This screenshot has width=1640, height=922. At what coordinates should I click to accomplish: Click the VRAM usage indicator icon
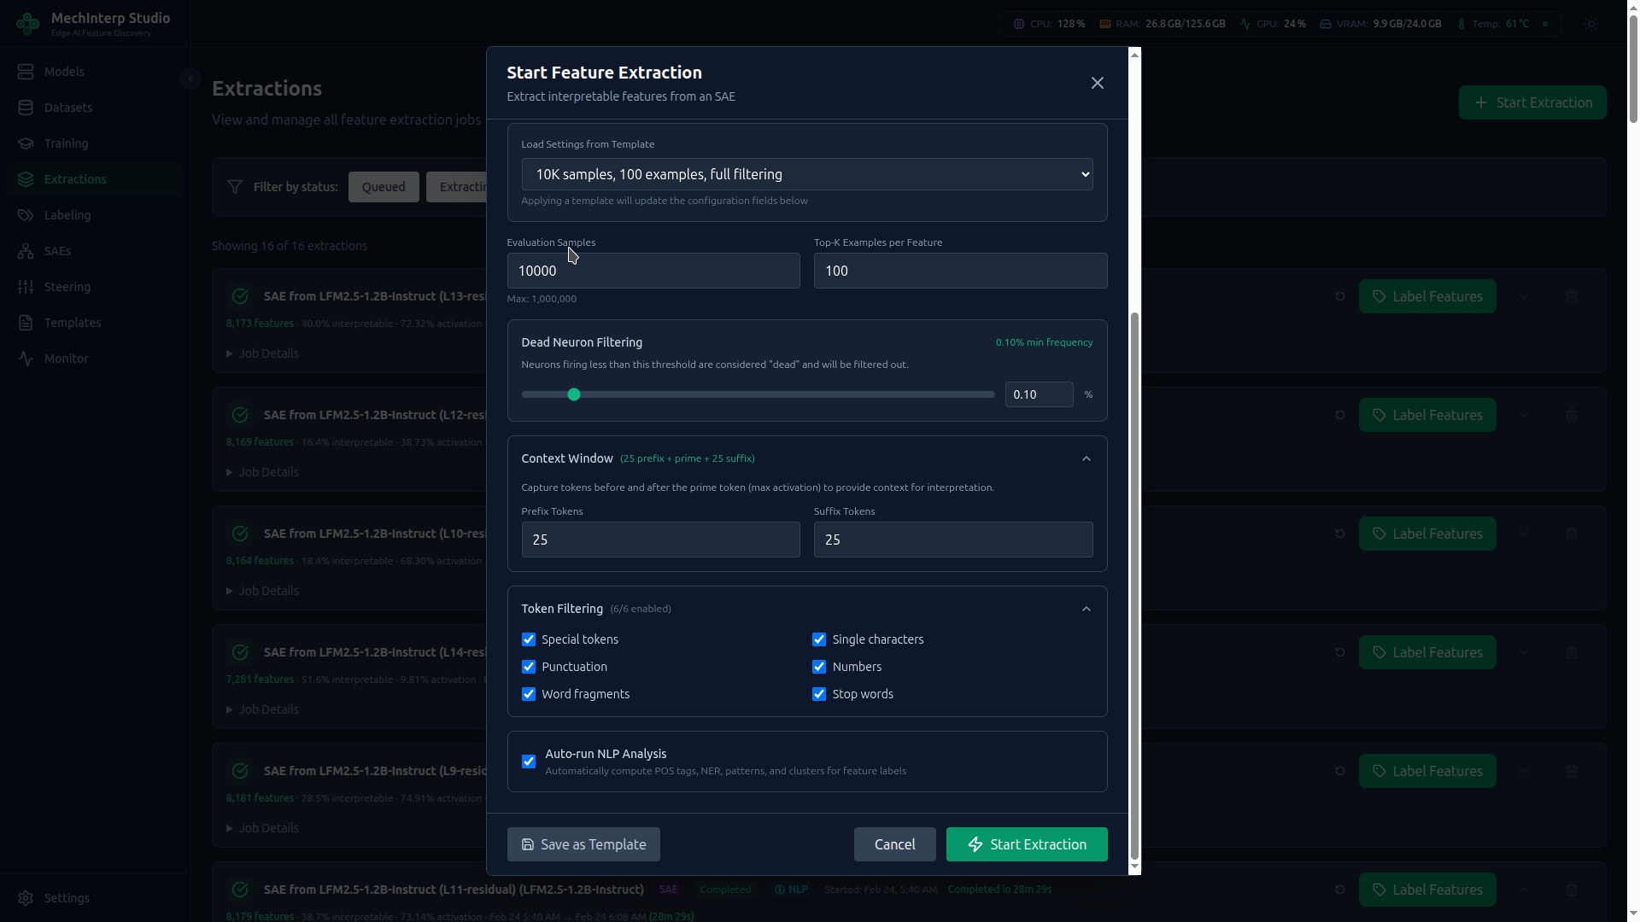[1326, 24]
